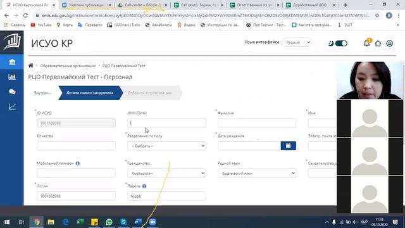Viewport: 405px width, 228px height.
Task: Open Гражданство dropdown Кыргызстан
Action: click(166, 173)
